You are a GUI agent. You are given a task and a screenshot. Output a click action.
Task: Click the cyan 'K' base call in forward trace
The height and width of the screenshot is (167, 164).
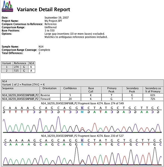click(82, 144)
